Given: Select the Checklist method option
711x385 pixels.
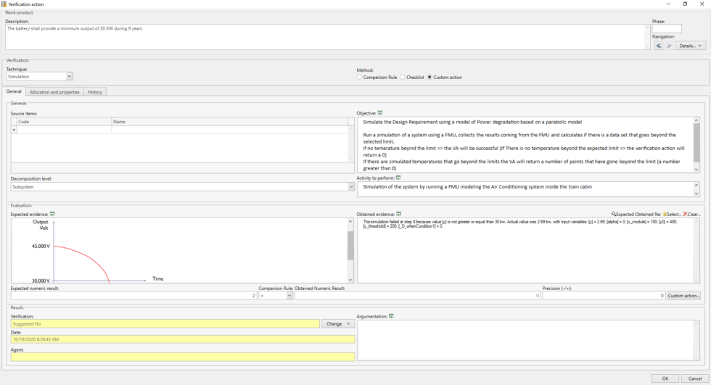Looking at the screenshot, I should [x=403, y=77].
